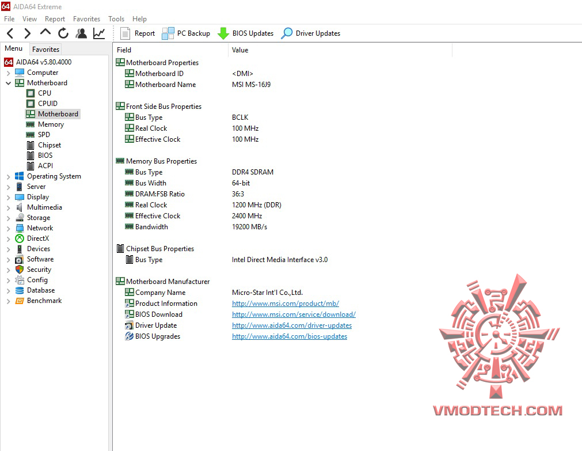This screenshot has width=582, height=451.
Task: Expand the Multimedia tree node
Action: point(8,208)
